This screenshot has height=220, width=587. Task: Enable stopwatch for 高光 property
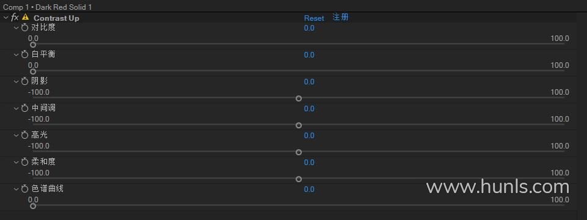pyautogui.click(x=24, y=135)
